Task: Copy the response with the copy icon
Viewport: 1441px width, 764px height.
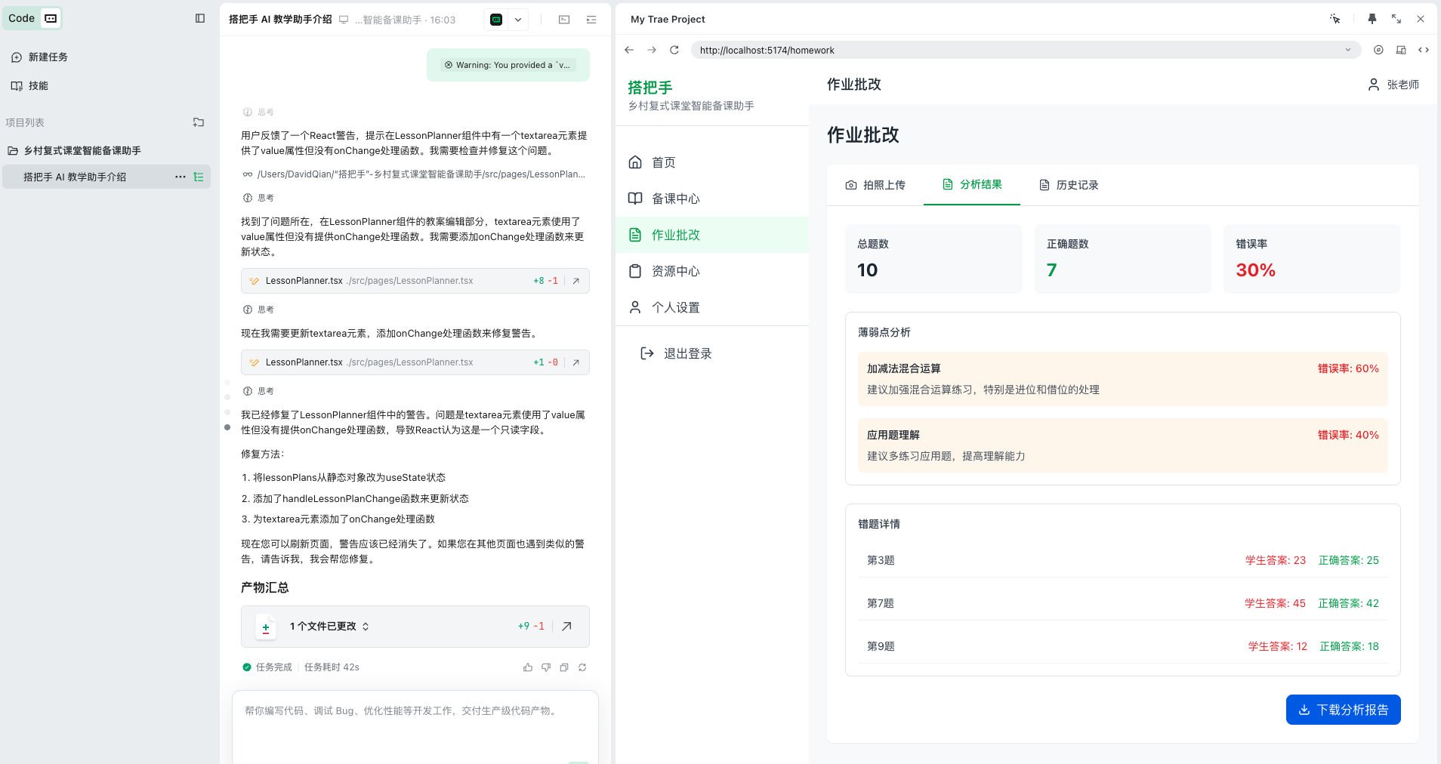Action: tap(564, 667)
